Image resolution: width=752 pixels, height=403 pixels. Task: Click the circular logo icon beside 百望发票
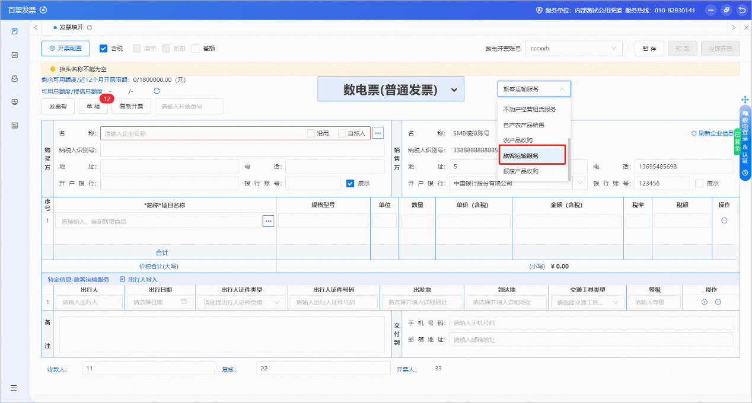43,10
